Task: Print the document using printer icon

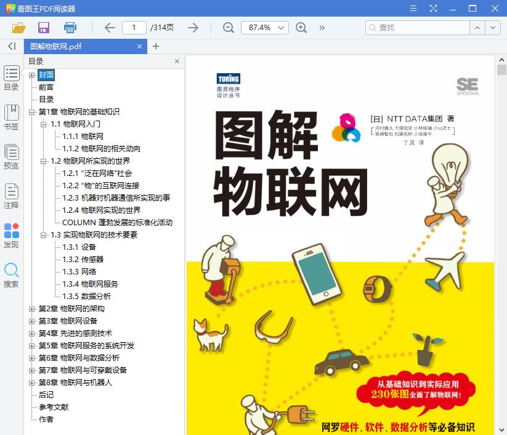Action: [70, 28]
